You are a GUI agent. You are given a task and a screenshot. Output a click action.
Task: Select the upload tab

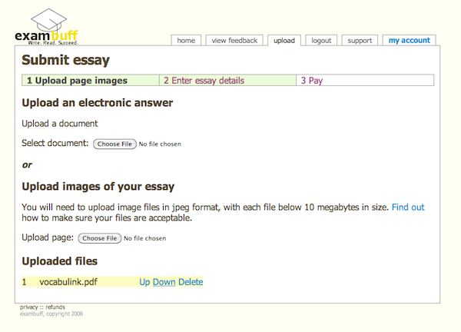[x=284, y=40]
